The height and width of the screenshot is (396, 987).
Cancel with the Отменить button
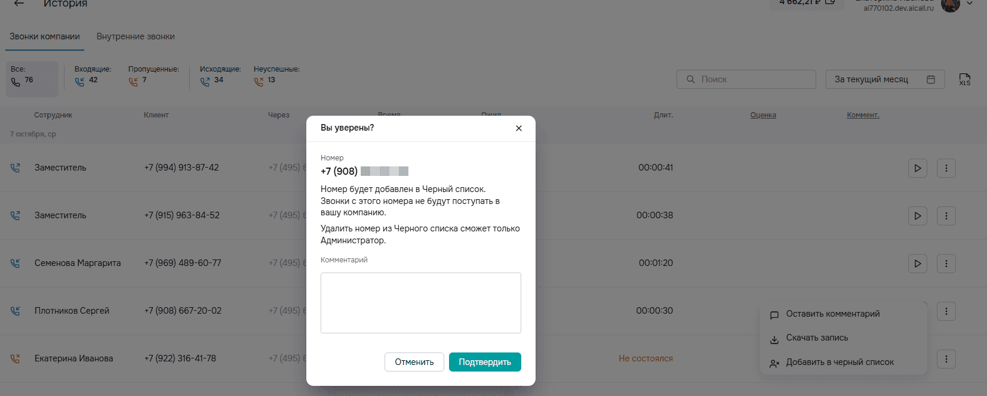pyautogui.click(x=414, y=362)
